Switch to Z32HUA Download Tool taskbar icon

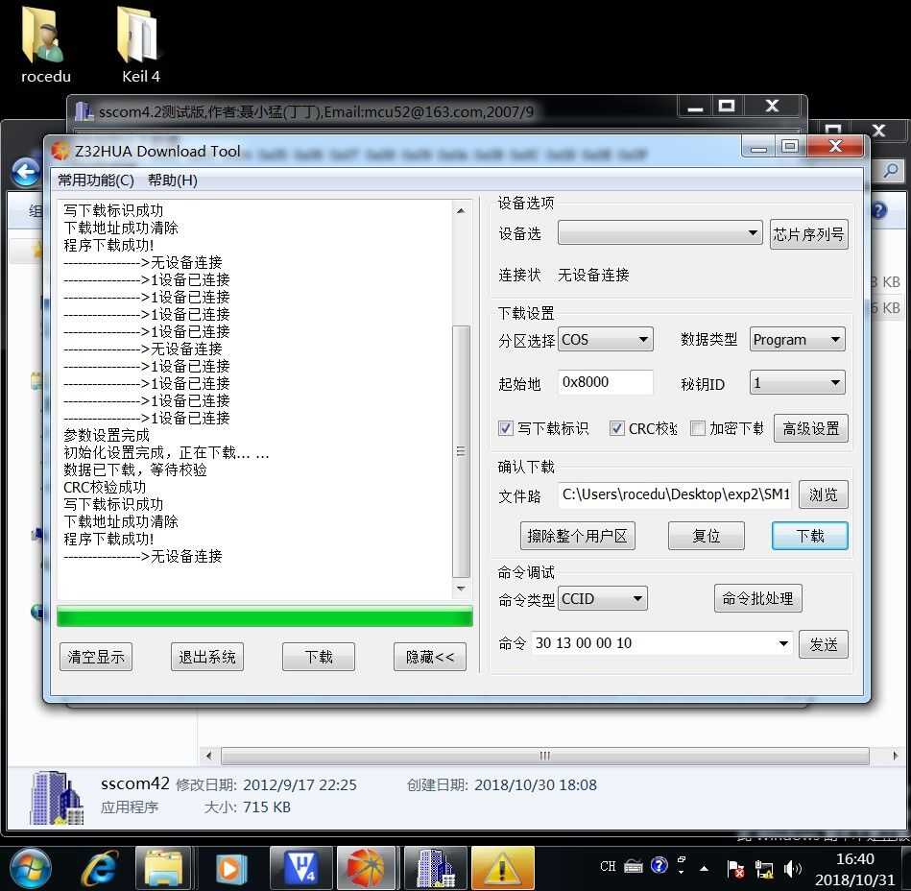tap(366, 868)
